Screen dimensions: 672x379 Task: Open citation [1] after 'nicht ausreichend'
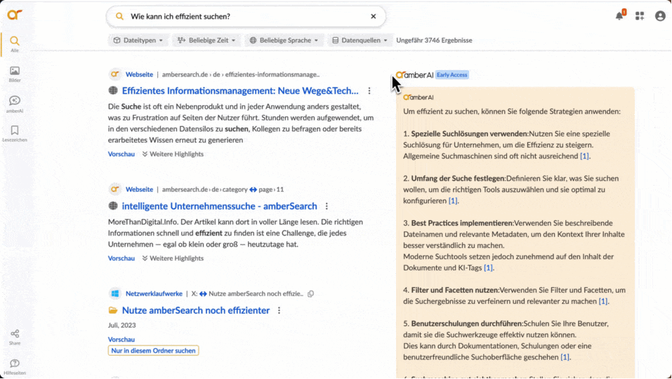coord(584,156)
